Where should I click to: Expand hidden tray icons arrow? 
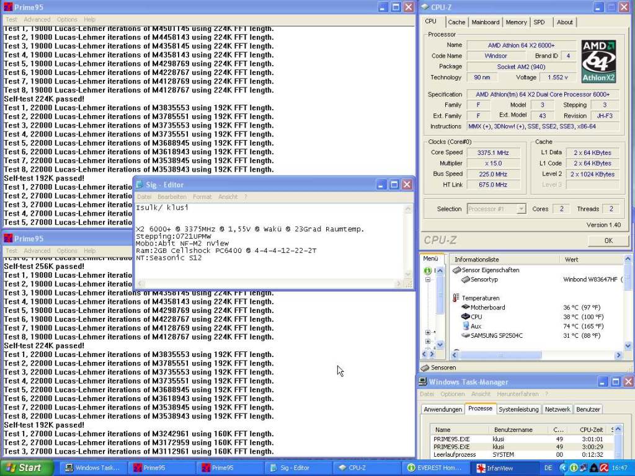562,468
